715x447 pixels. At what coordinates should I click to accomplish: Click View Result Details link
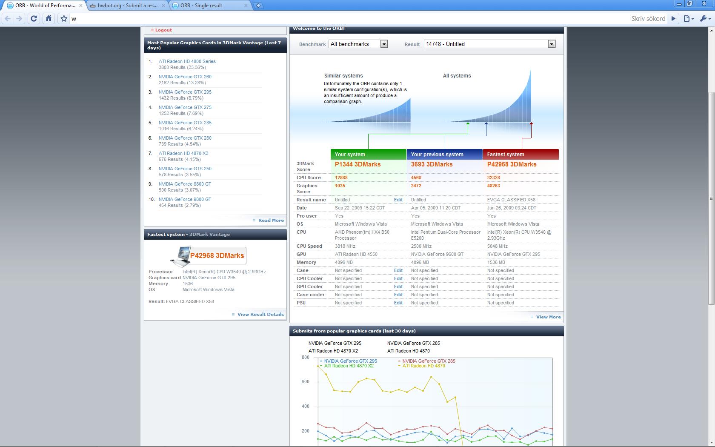(x=260, y=314)
